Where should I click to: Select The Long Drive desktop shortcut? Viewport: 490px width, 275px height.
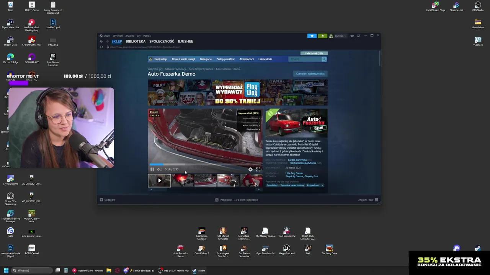[329, 251]
